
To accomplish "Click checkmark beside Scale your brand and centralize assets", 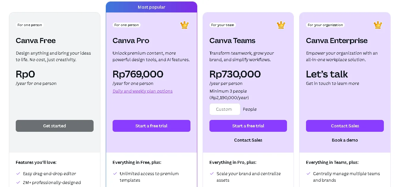I will 212,174.
